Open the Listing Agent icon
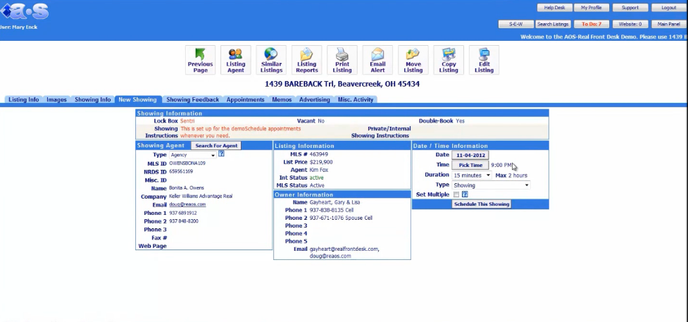 point(236,60)
